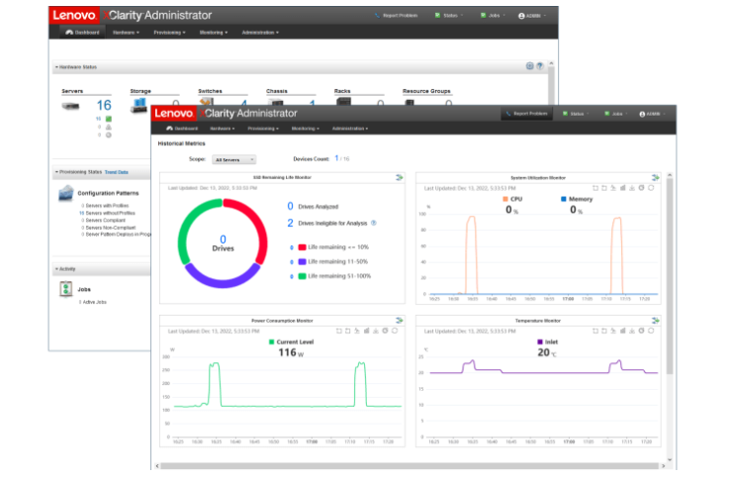Click download icon in System Utilization Monitor toolbar
The image size is (730, 479).
[x=632, y=188]
